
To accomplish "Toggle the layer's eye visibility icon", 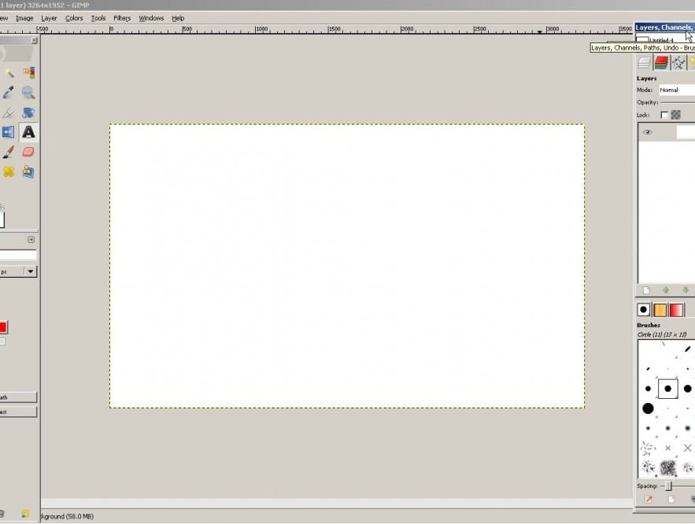I will tap(647, 131).
